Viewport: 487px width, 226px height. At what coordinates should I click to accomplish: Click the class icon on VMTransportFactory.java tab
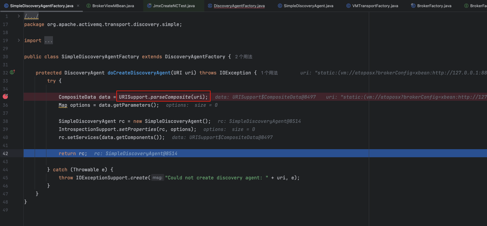pos(348,6)
